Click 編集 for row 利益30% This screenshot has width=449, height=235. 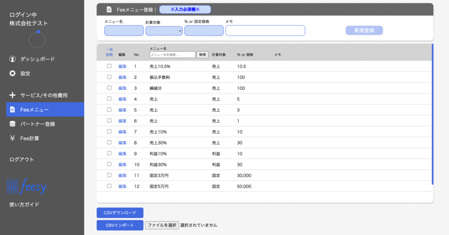coord(123,164)
